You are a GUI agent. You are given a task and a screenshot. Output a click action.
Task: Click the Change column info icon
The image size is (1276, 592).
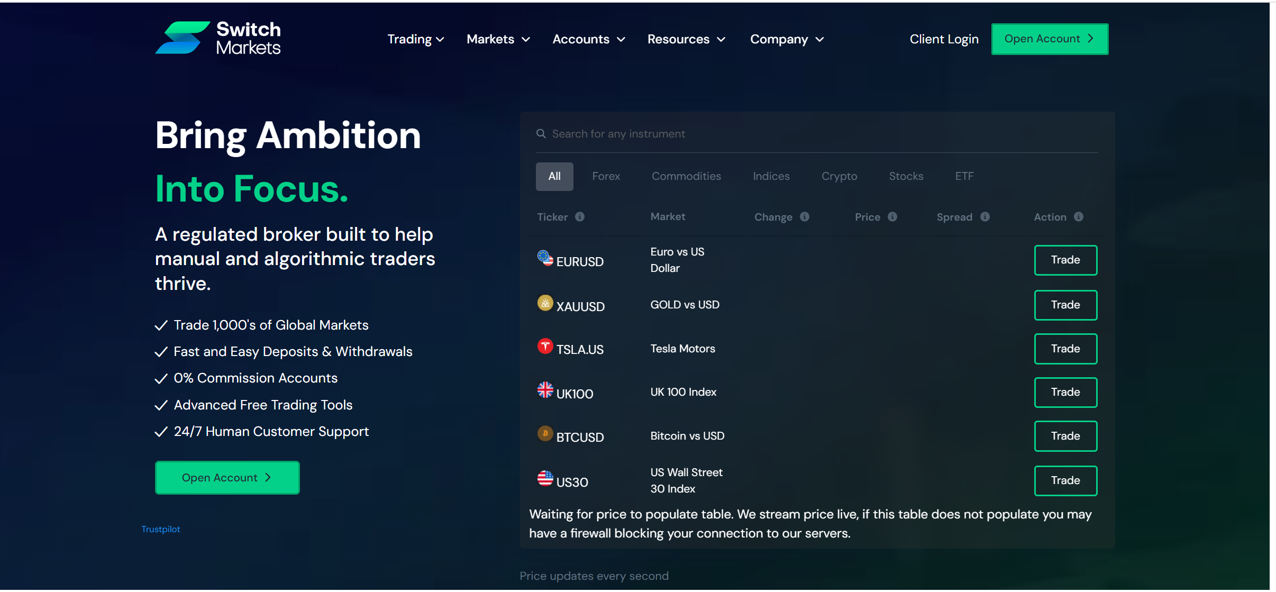[x=805, y=217]
